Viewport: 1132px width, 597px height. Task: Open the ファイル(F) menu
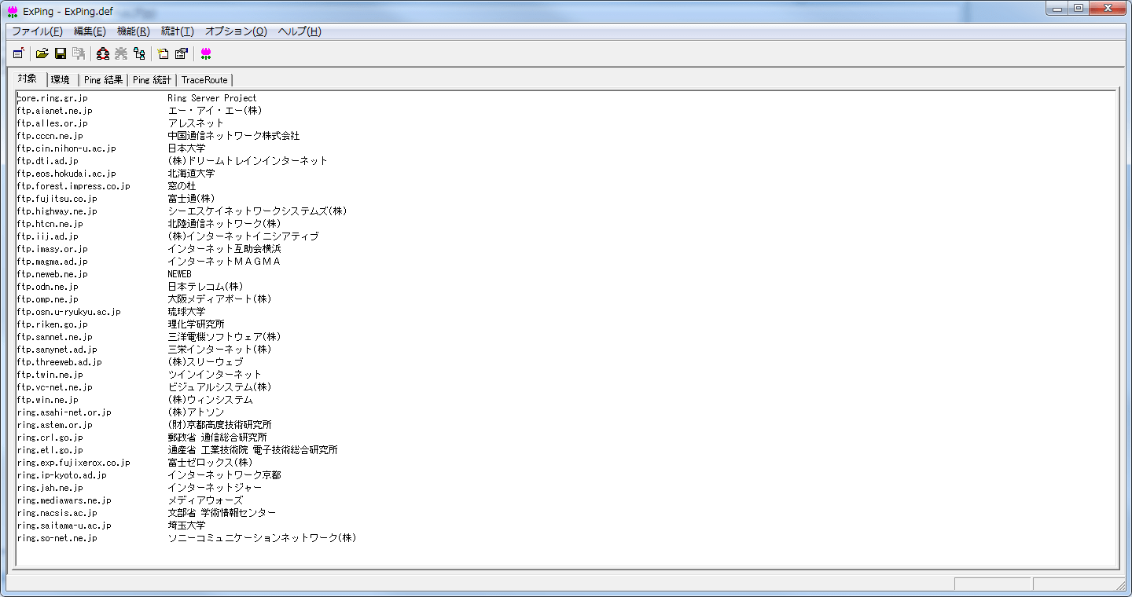click(x=37, y=31)
